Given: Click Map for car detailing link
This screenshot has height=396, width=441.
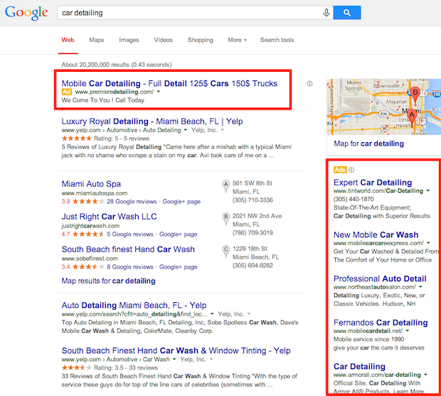Looking at the screenshot, I should (368, 144).
